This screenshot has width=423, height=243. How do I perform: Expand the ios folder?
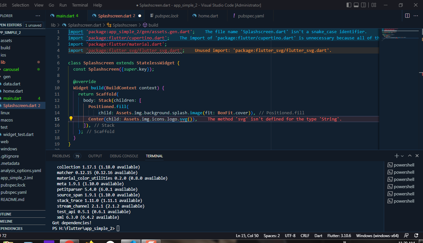3,55
